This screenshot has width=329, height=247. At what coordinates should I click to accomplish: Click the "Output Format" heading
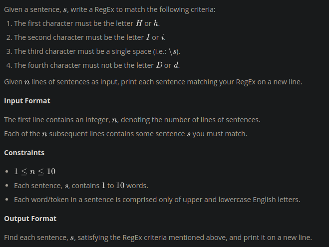[30, 219]
